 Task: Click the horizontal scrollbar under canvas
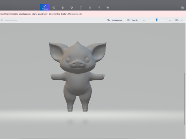[74, 138]
